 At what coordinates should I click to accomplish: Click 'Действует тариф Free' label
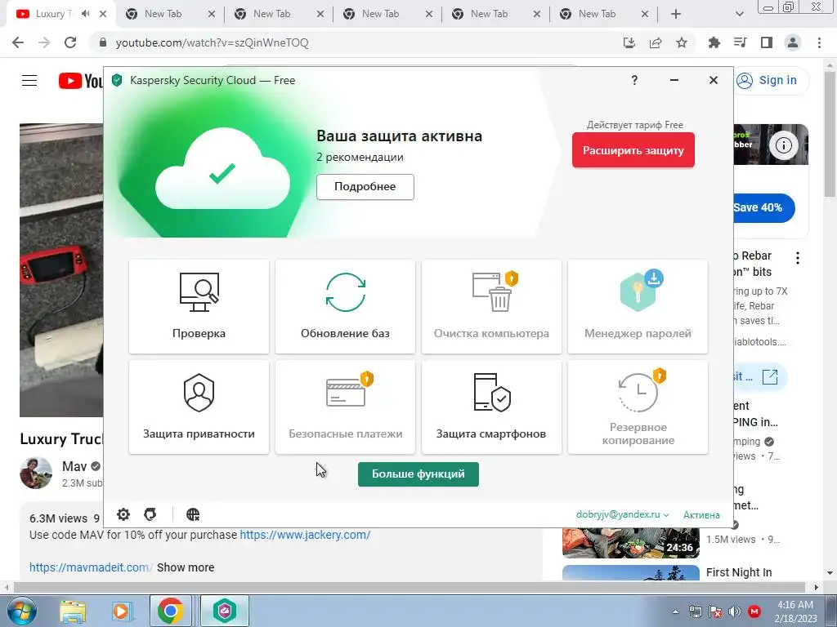tap(634, 125)
